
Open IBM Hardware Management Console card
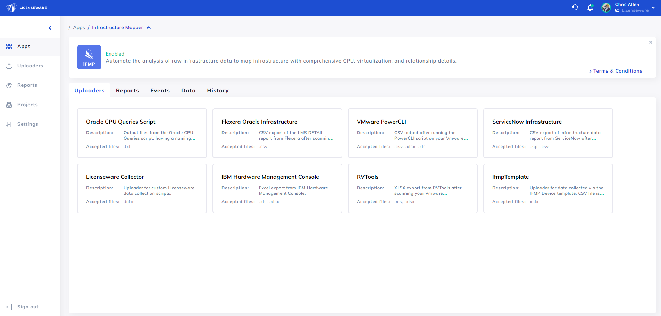(277, 189)
